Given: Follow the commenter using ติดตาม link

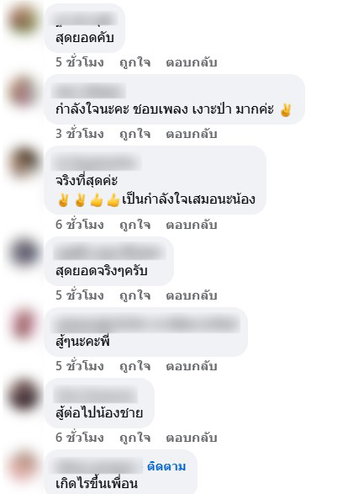Looking at the screenshot, I should coord(166,466).
